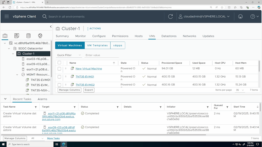Collapse the MGMT-Resource pool tree node
This screenshot has height=147, width=262.
point(17,75)
